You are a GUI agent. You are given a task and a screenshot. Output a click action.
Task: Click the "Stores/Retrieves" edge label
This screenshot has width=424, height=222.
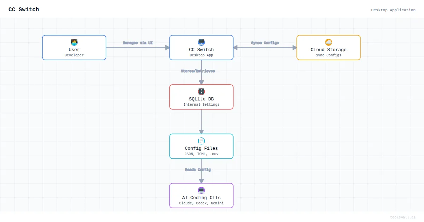(198, 71)
